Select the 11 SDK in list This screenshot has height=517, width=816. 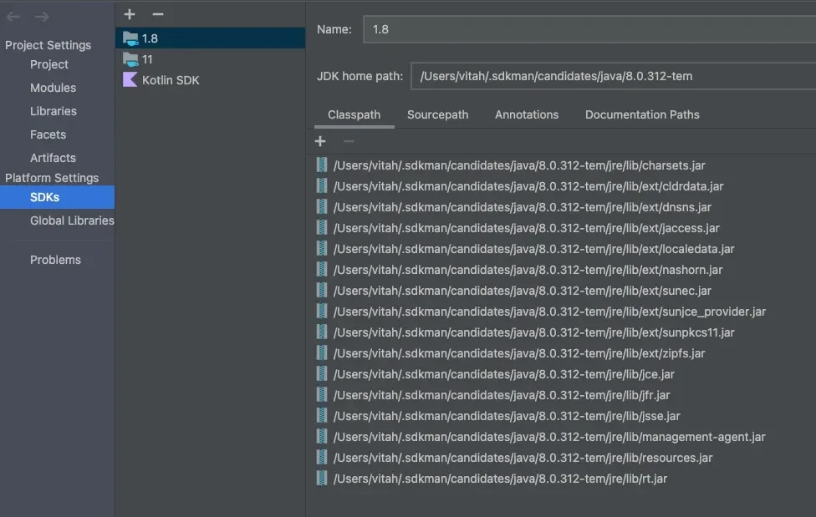coord(147,59)
